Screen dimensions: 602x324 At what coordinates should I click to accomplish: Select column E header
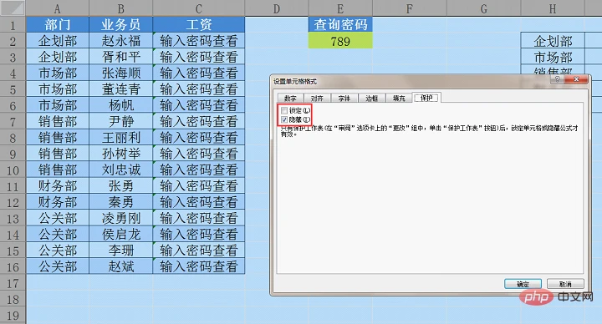[340, 8]
